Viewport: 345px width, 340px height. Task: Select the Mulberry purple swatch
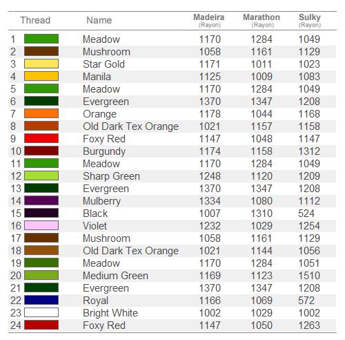41,200
